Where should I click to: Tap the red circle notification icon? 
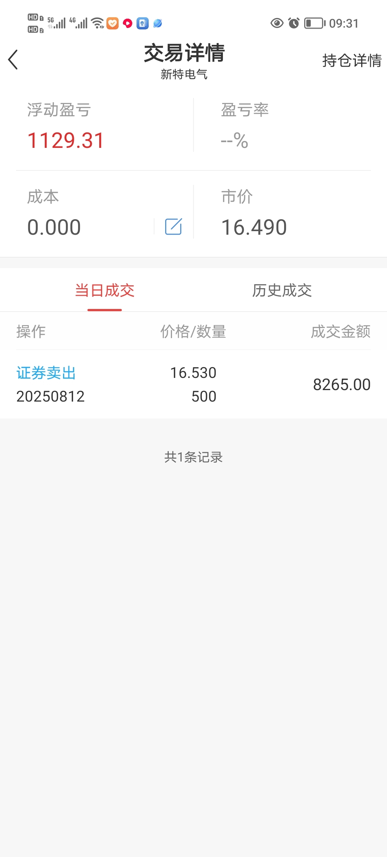point(128,23)
